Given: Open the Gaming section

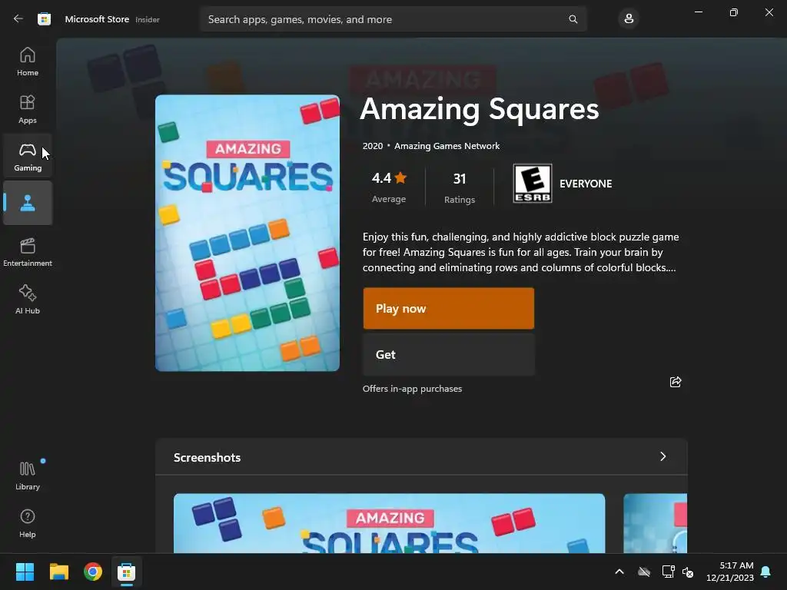Looking at the screenshot, I should 28,157.
